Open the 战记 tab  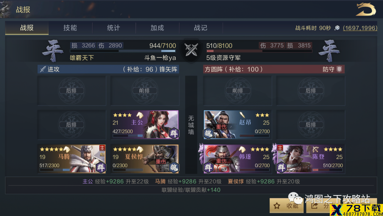[x=201, y=28]
